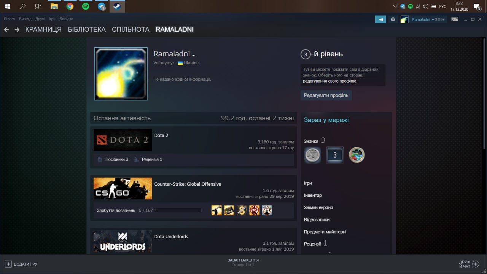Open the Windows notification center

[x=477, y=6]
